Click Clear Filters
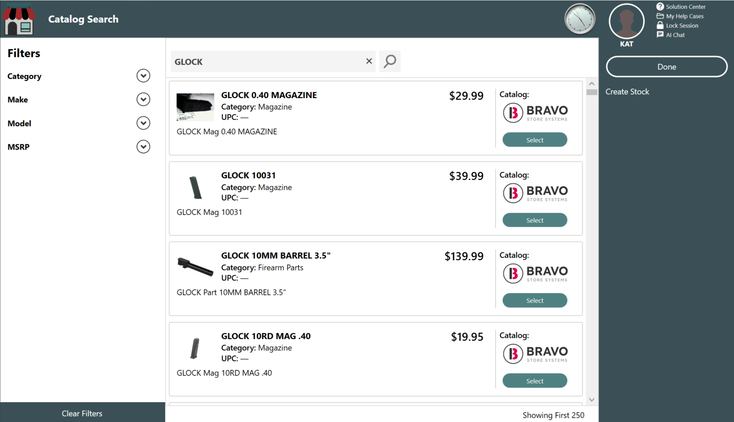The image size is (734, 422). [x=82, y=413]
